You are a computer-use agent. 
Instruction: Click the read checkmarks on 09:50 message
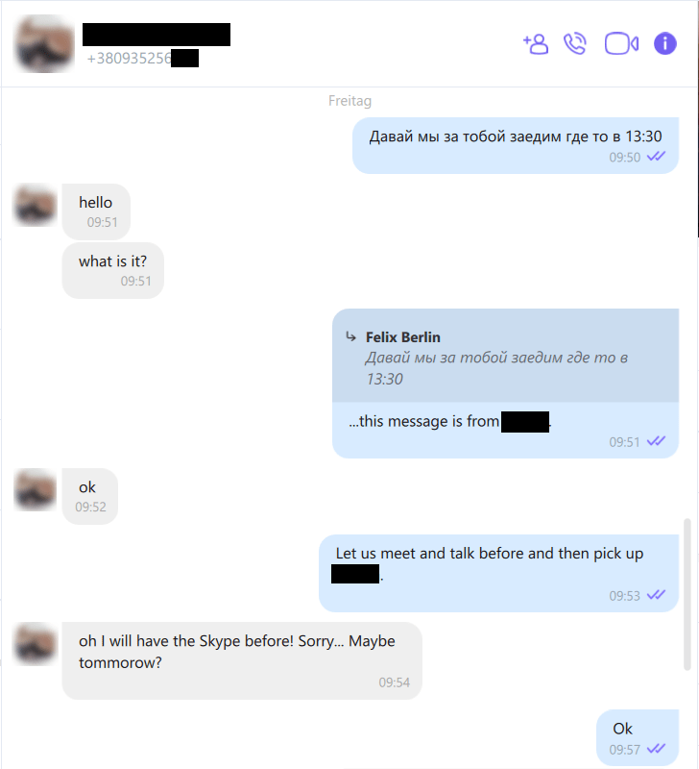pyautogui.click(x=657, y=157)
